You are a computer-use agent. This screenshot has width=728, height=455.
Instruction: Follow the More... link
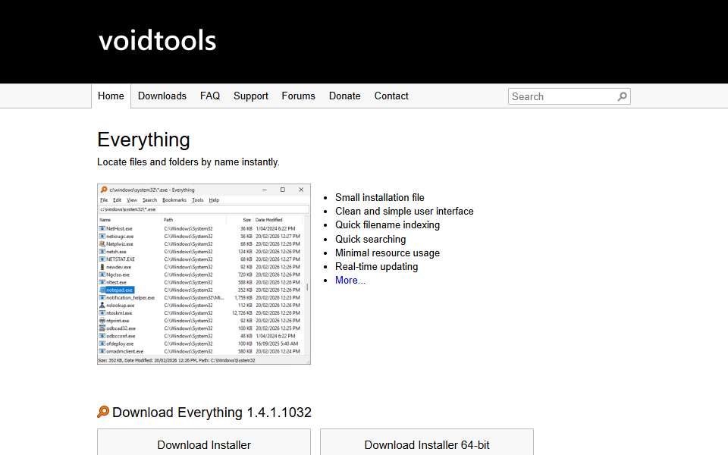[350, 281]
